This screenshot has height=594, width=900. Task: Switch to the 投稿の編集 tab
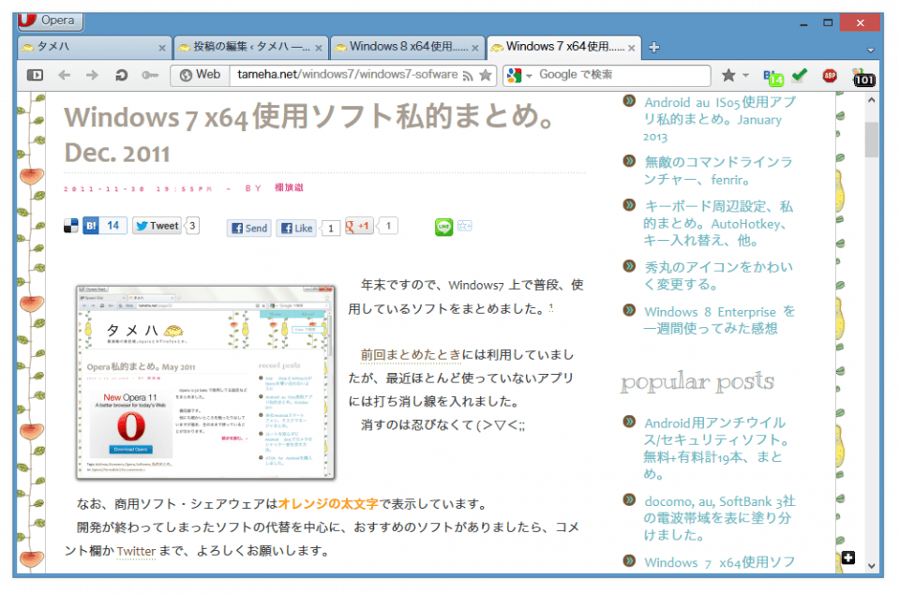click(251, 47)
